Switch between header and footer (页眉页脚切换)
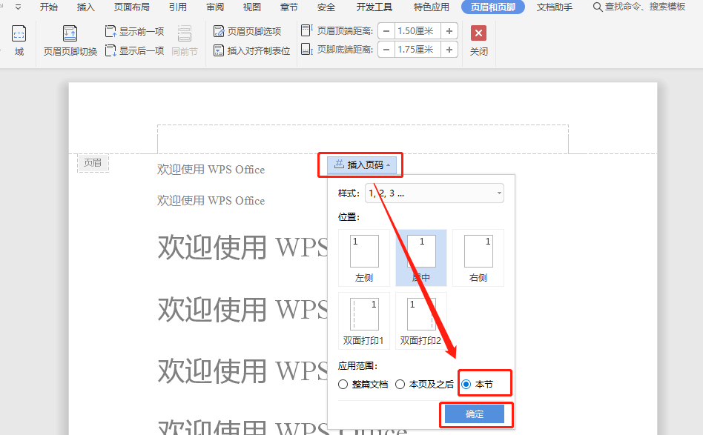The image size is (703, 435). tap(70, 40)
